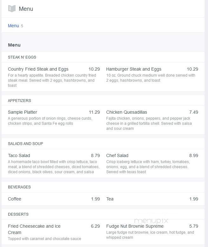Choose the Chicken Quesadillas item
This screenshot has width=208, height=247.
127,112
